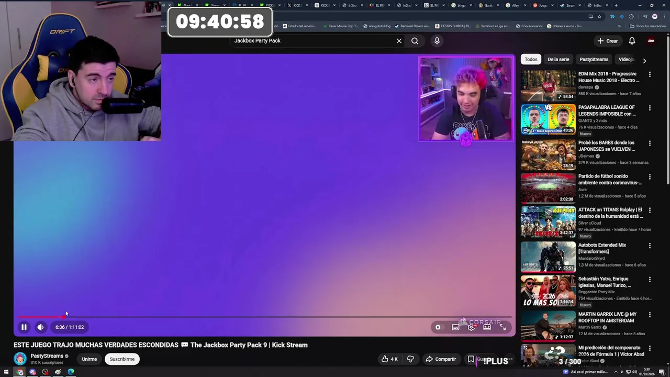Run search with the magnifier icon
Screen dimensions: 670x377
pyautogui.click(x=415, y=41)
